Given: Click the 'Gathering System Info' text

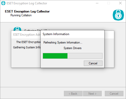Looking at the screenshot, I should coord(27,47).
